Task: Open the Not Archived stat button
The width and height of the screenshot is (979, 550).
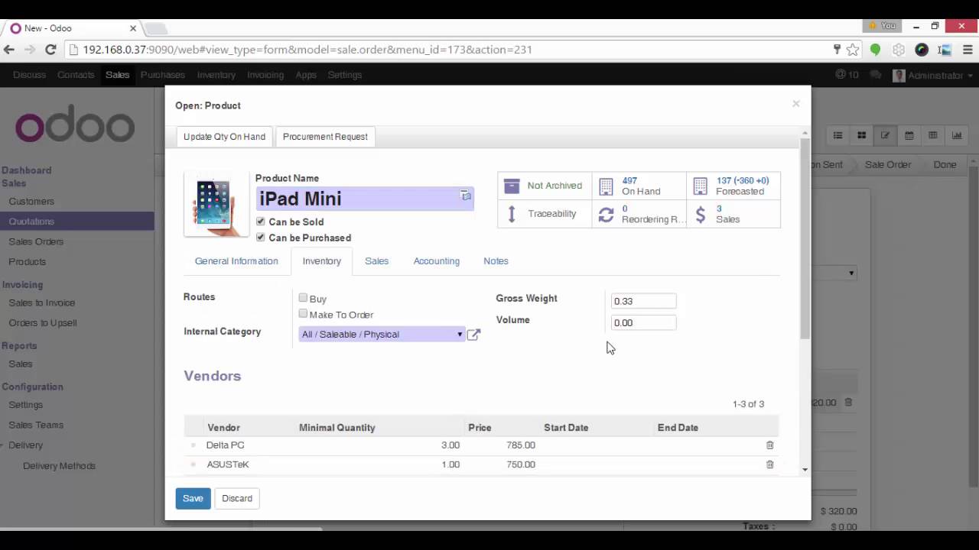Action: [x=545, y=186]
